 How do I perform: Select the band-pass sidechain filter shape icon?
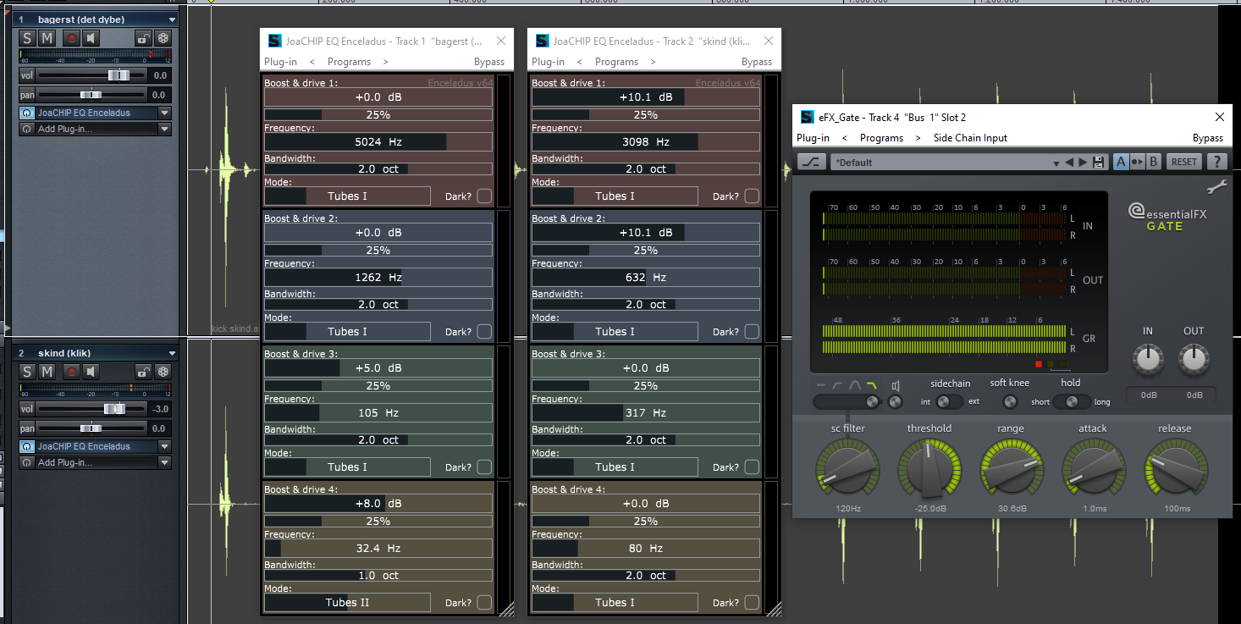click(x=855, y=385)
